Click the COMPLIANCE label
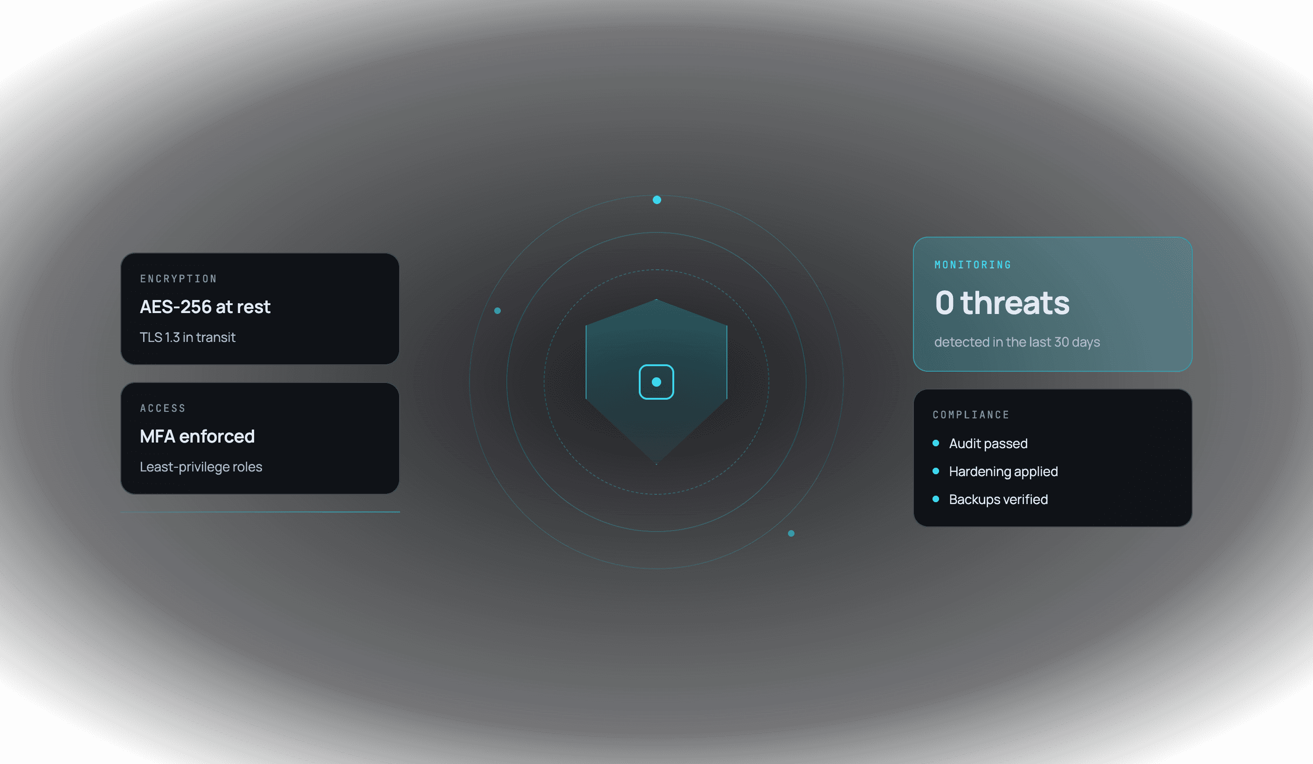The width and height of the screenshot is (1313, 764). 971,415
